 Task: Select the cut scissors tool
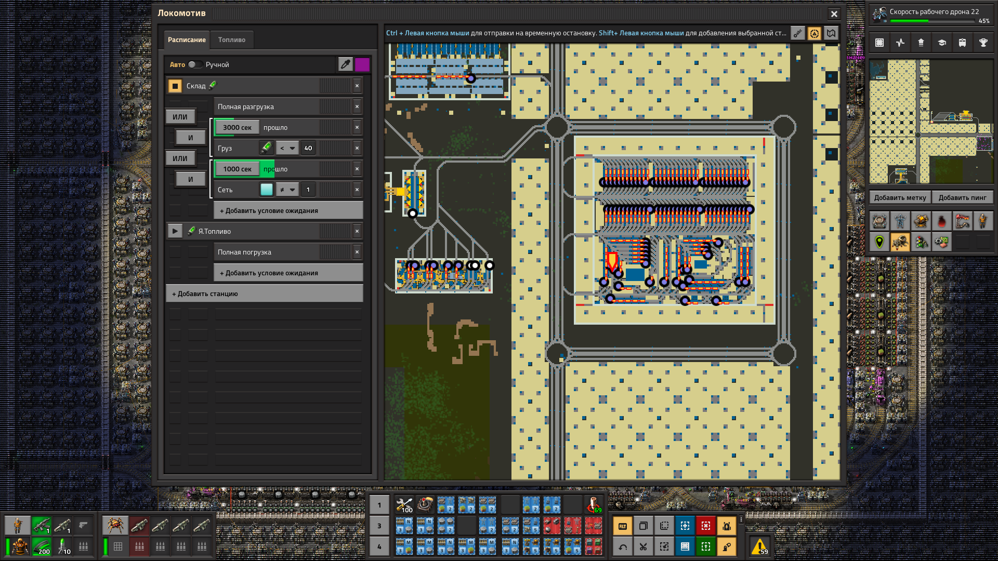[x=644, y=546]
